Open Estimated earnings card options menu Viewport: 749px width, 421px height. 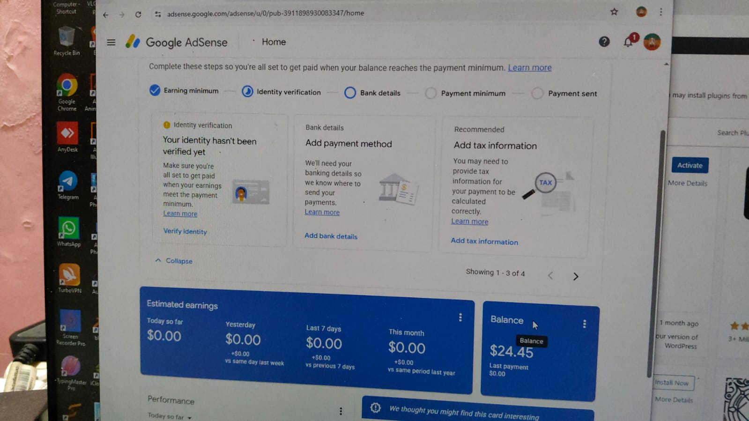click(x=460, y=318)
